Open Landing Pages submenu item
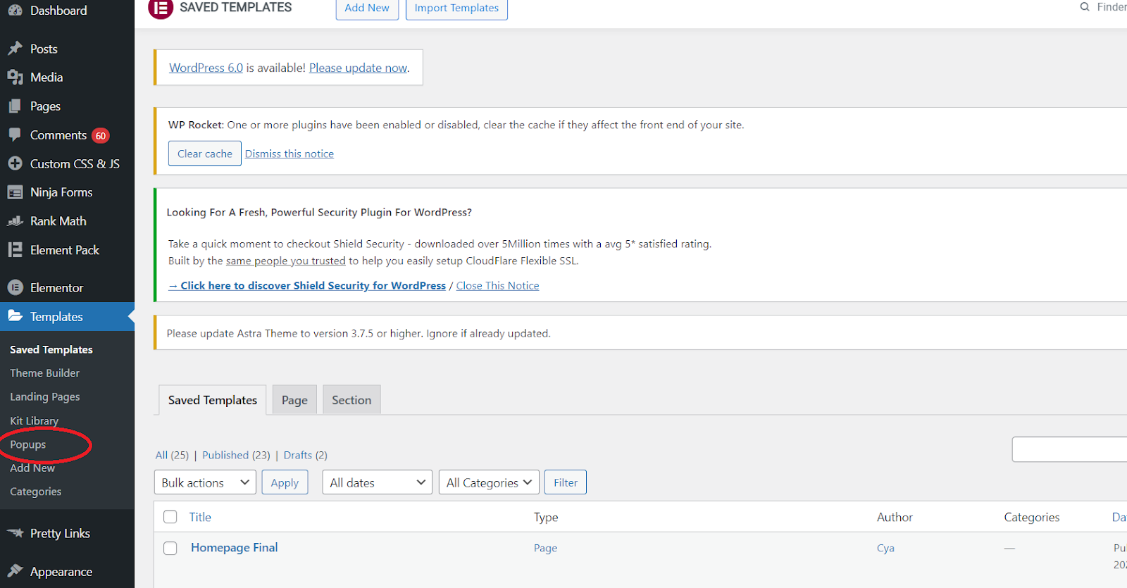 [x=45, y=397]
